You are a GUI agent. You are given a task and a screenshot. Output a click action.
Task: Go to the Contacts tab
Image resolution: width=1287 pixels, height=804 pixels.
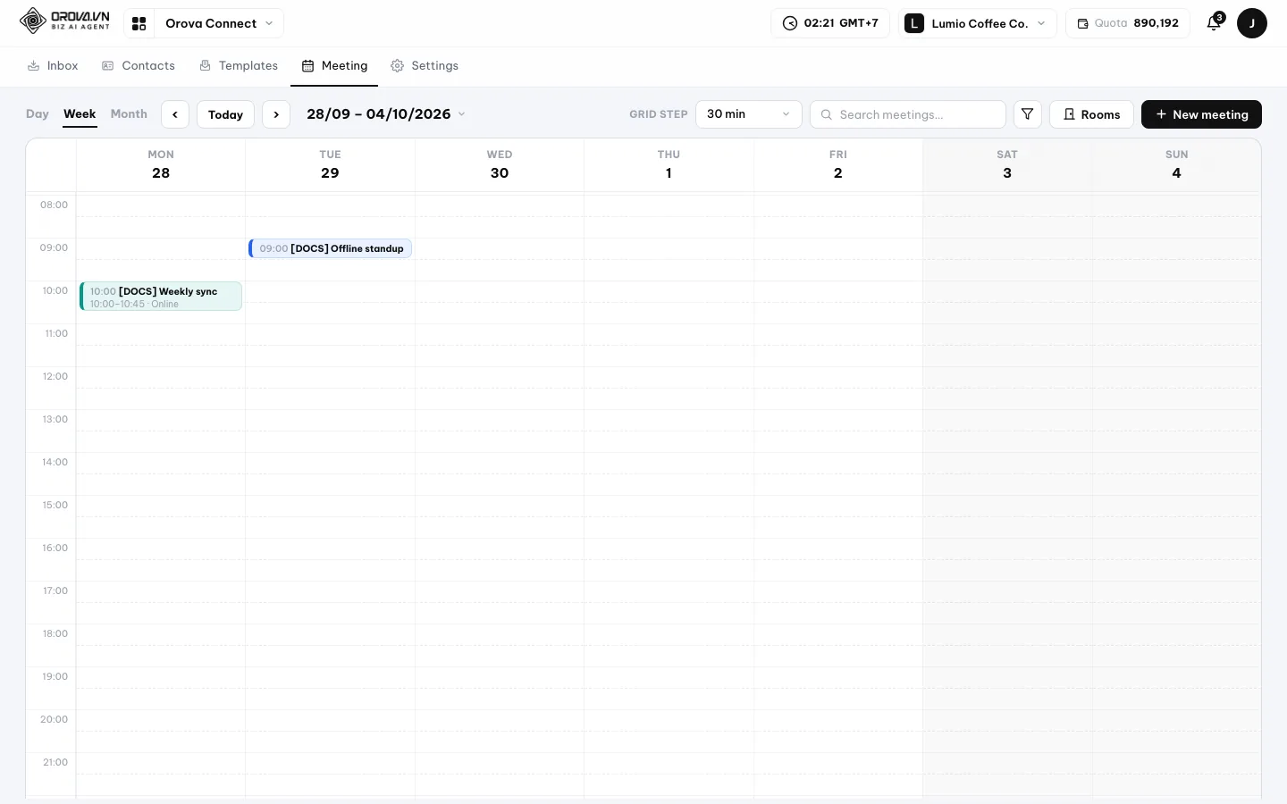click(139, 66)
